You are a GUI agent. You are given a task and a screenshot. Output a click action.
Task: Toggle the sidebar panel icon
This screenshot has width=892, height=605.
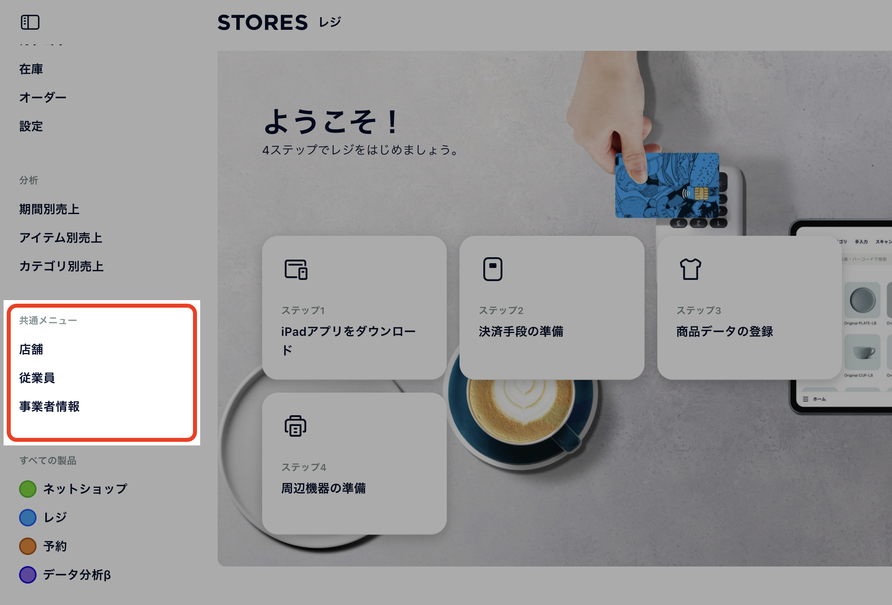[x=30, y=22]
